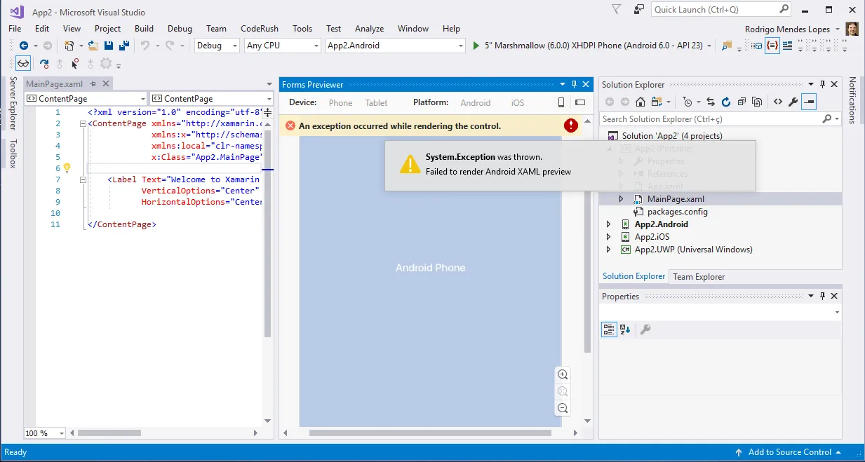The image size is (865, 462).
Task: Open the Debug menu
Action: pyautogui.click(x=180, y=29)
